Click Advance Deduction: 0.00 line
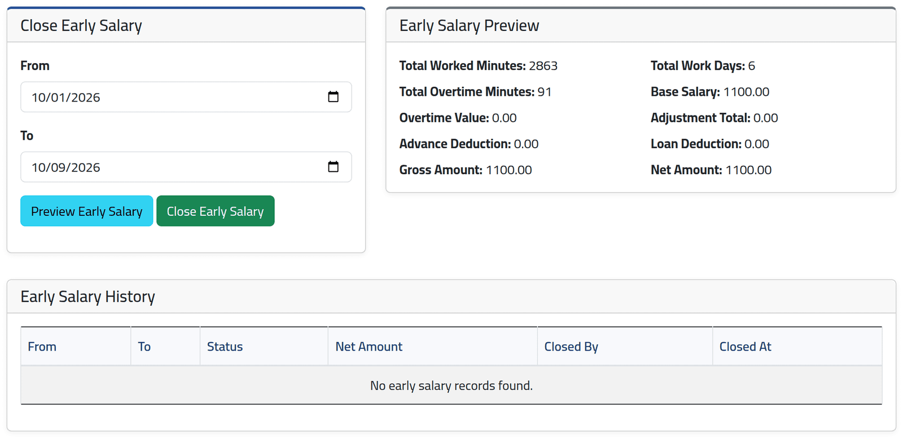 [469, 144]
